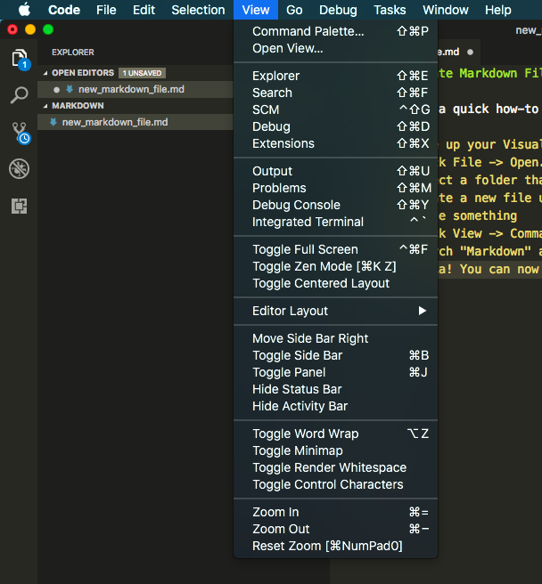Open Source Control icon in activity bar
The height and width of the screenshot is (584, 542).
point(19,133)
